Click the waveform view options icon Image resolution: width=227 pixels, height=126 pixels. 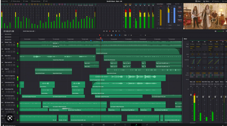(x=125, y=35)
